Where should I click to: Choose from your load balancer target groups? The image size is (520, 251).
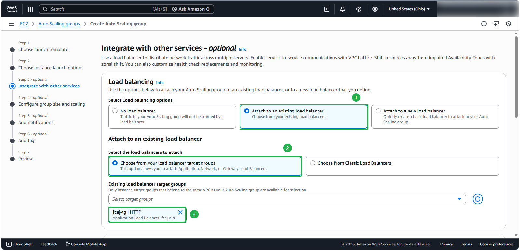click(x=205, y=166)
